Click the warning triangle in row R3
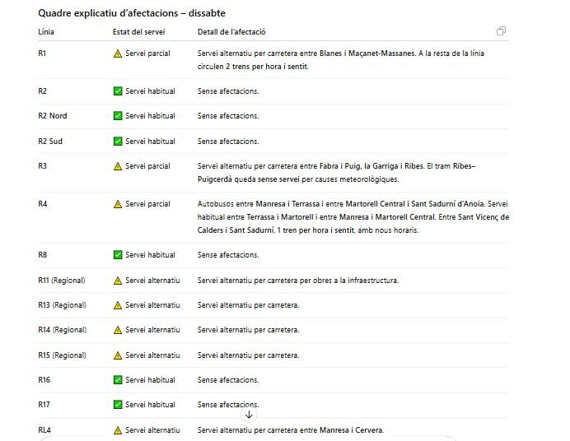This screenshot has height=441, width=570. coord(118,166)
